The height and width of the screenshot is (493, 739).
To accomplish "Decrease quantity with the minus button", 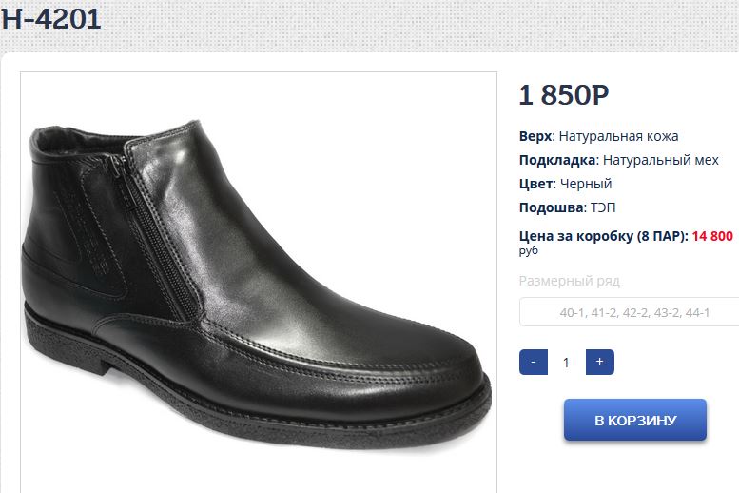I will tap(534, 363).
